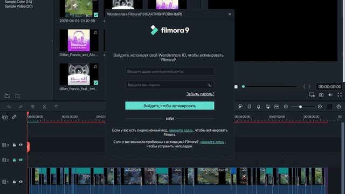Viewport: 345px width, 194px height.
Task: Select the 2020-04-05-1510-58 media thumbnail
Action: (79, 9)
